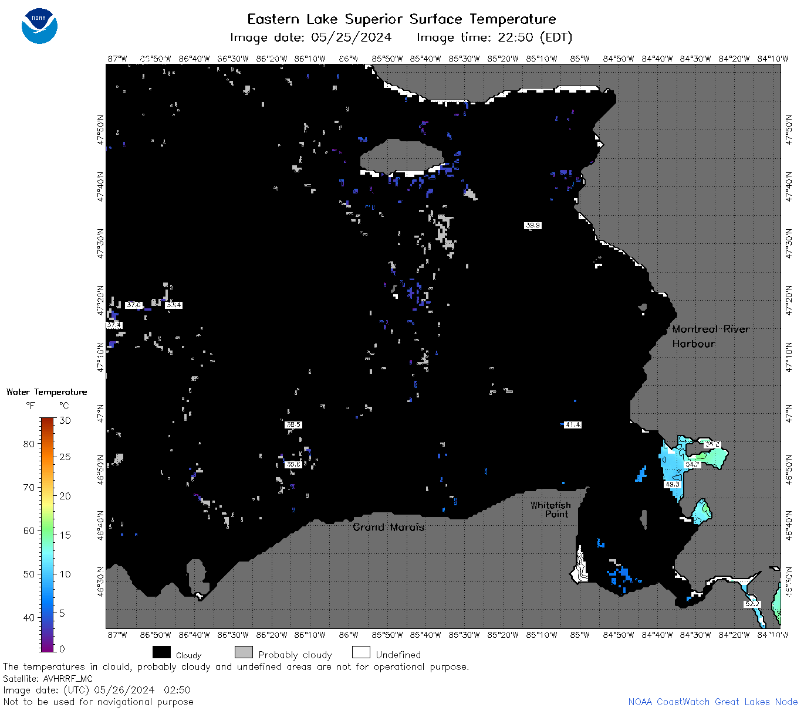This screenshot has width=804, height=711.
Task: Click the gray Probably cloudy legend swatch
Action: point(244,652)
